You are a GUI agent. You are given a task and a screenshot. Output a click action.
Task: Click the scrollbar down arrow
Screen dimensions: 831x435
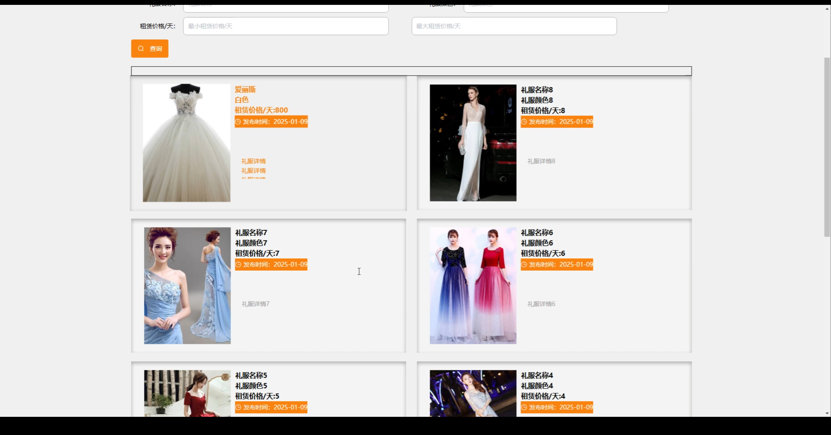827,413
